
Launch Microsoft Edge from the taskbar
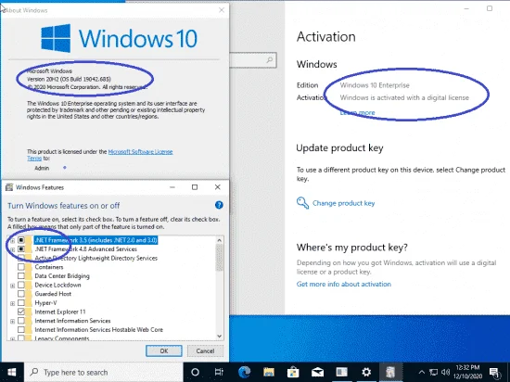(244, 372)
